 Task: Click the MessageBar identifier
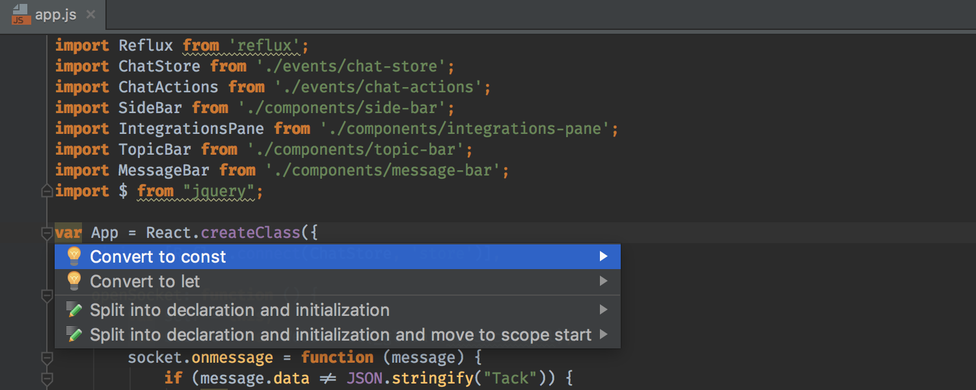pyautogui.click(x=164, y=170)
